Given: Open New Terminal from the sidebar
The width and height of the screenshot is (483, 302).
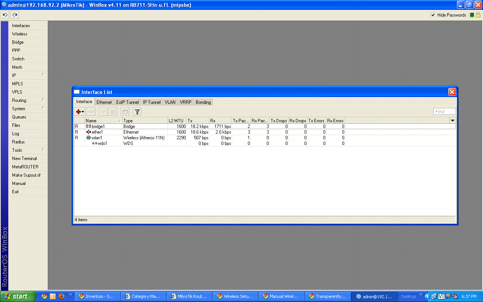Looking at the screenshot, I should (x=28, y=159).
